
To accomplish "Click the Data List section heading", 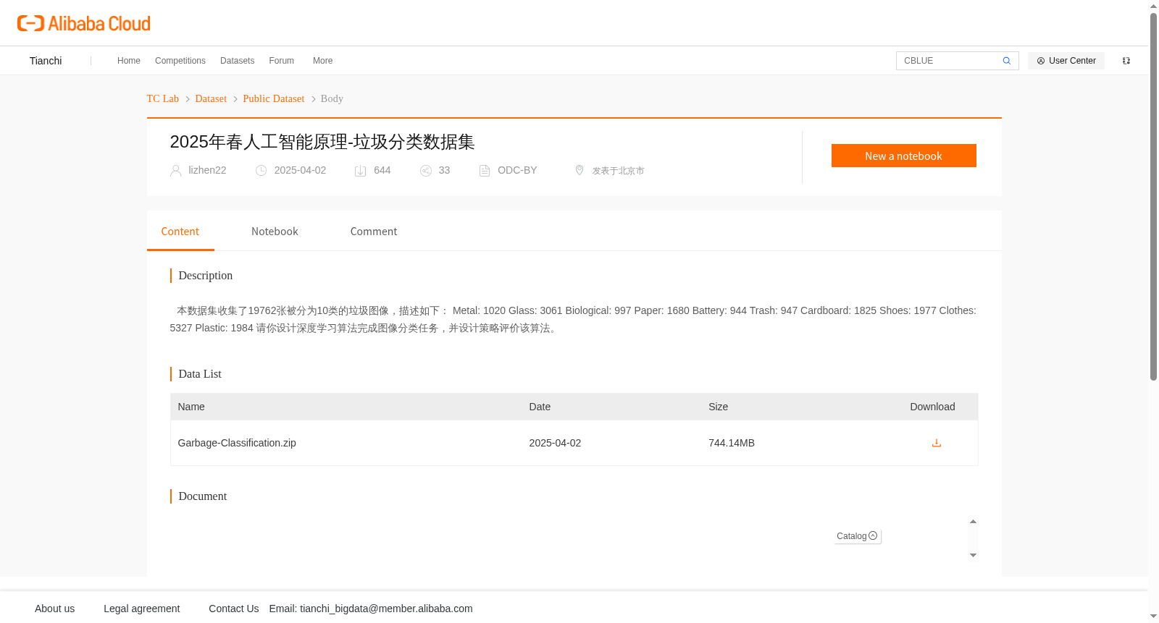I will tap(200, 374).
